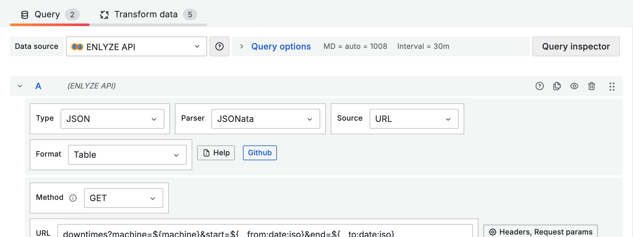The height and width of the screenshot is (237, 633).
Task: Open the Source dropdown showing URL
Action: [x=414, y=119]
